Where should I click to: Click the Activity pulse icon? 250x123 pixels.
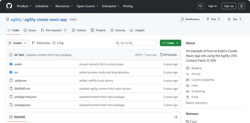coord(187,74)
